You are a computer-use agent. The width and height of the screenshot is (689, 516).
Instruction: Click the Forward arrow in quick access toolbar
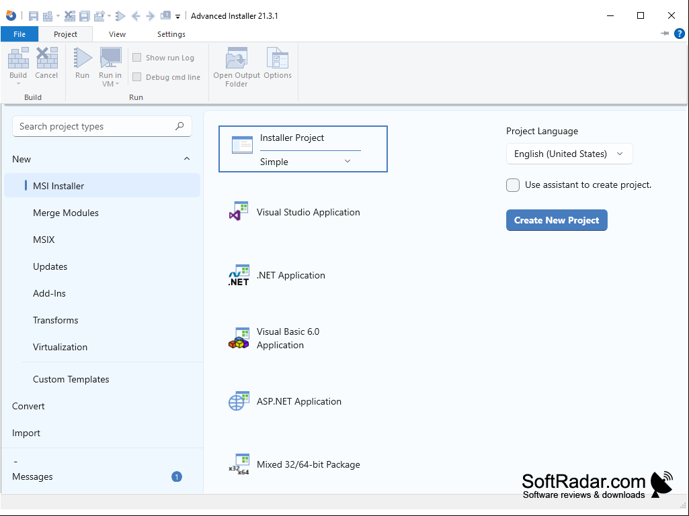[x=151, y=16]
